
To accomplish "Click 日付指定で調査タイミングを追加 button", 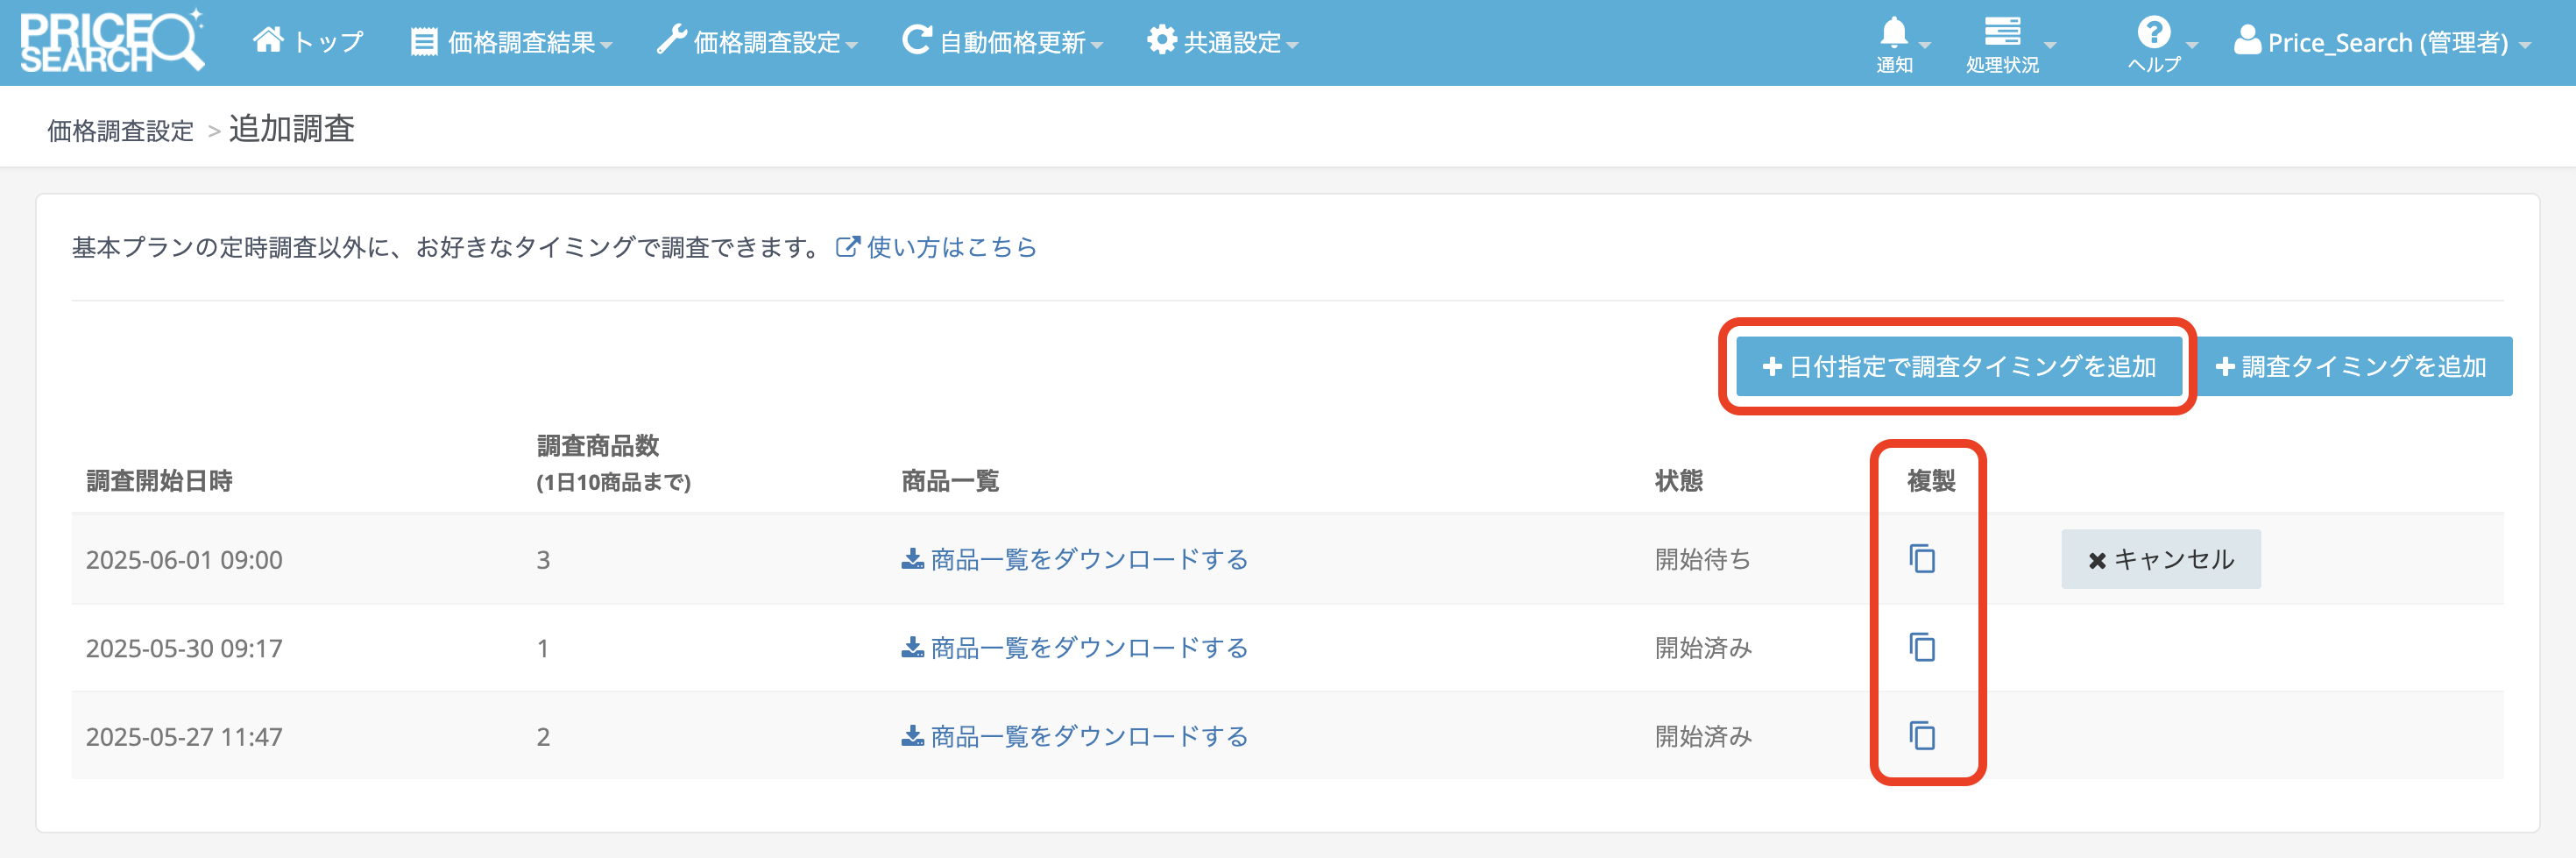I will tap(1958, 367).
